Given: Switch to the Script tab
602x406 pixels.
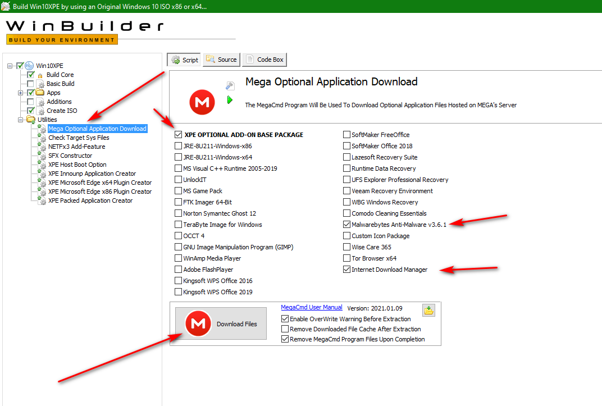Looking at the screenshot, I should coord(184,60).
